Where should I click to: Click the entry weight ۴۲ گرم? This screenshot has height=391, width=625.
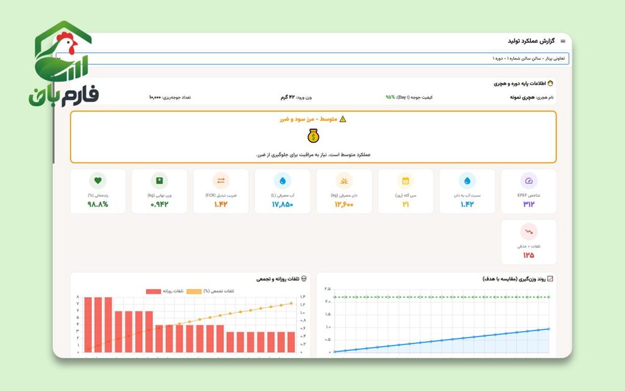tap(287, 97)
